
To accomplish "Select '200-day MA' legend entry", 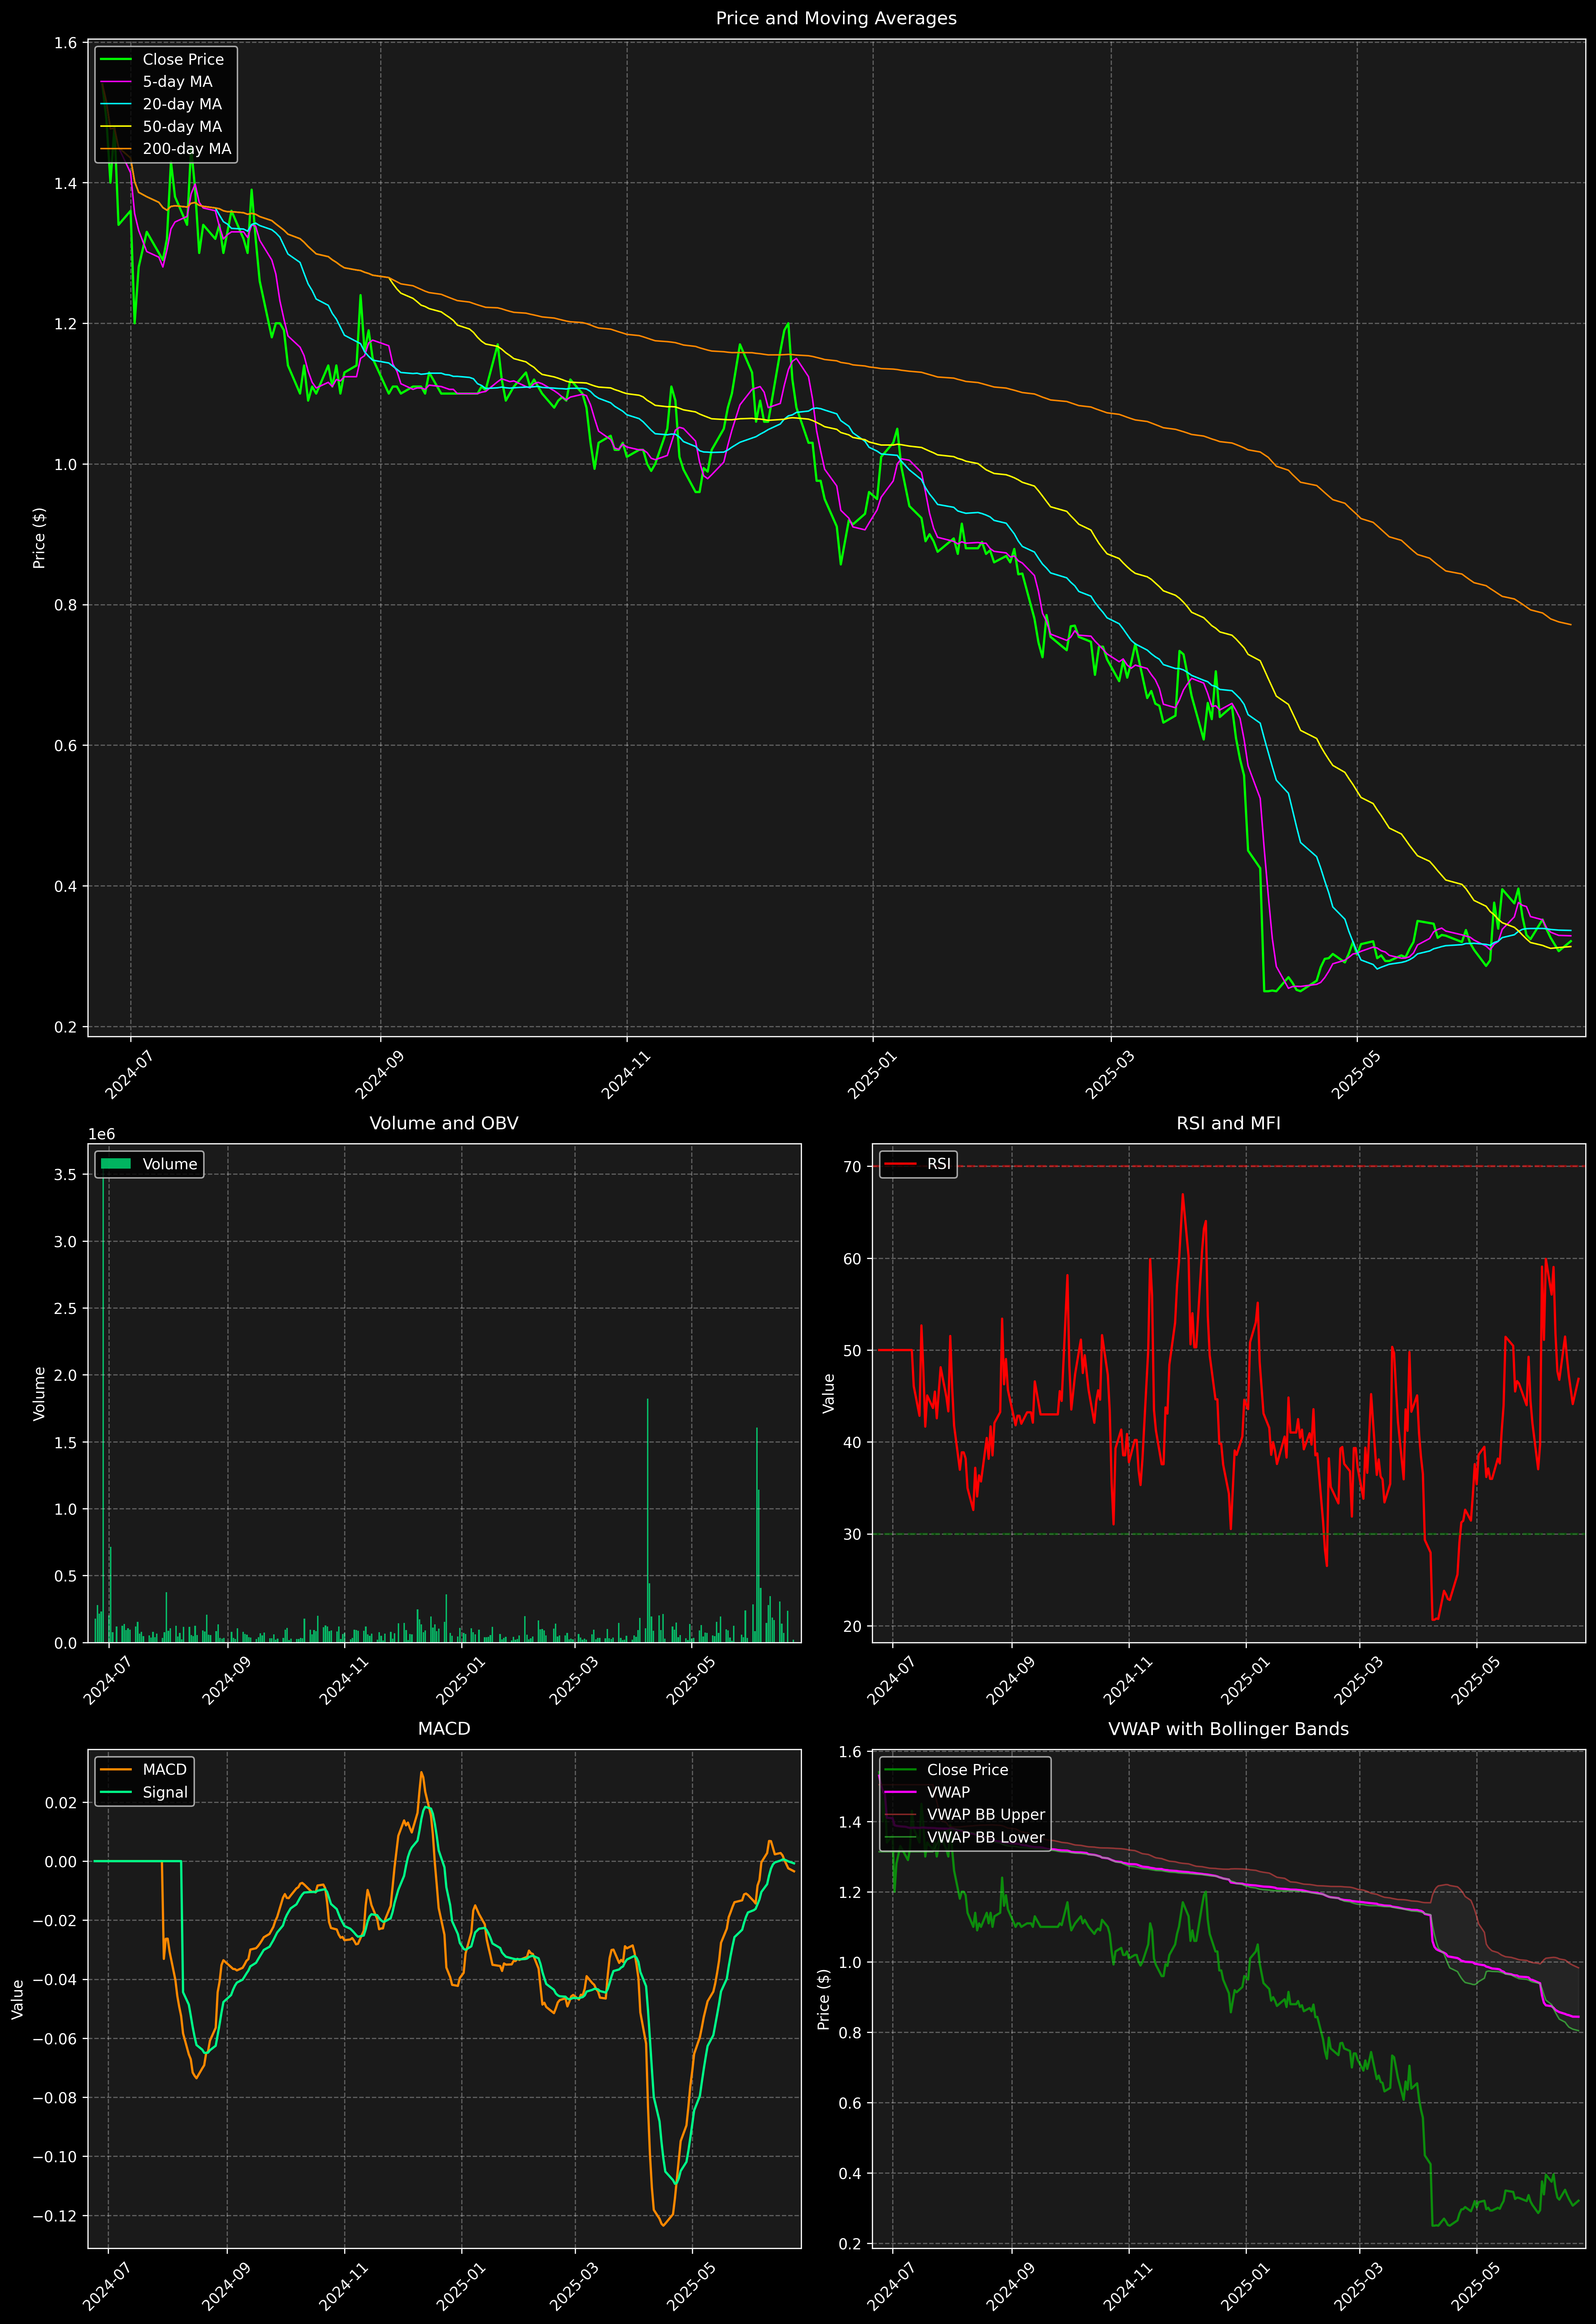I will (x=187, y=149).
